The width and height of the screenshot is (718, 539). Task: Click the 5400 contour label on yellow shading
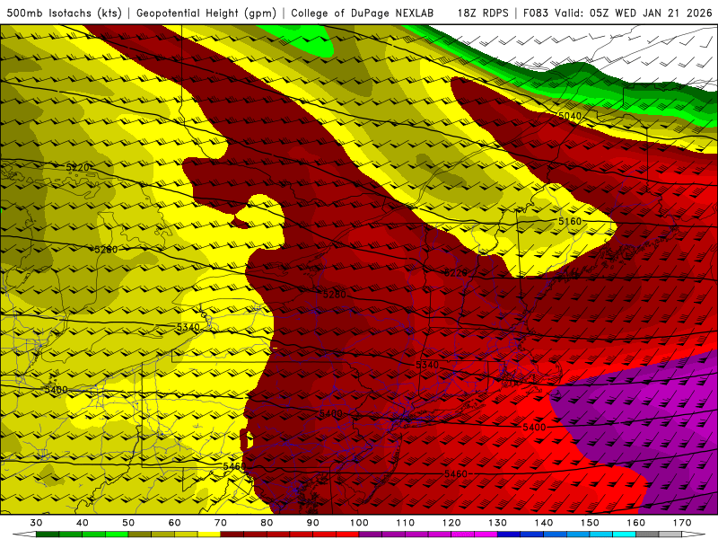56,390
